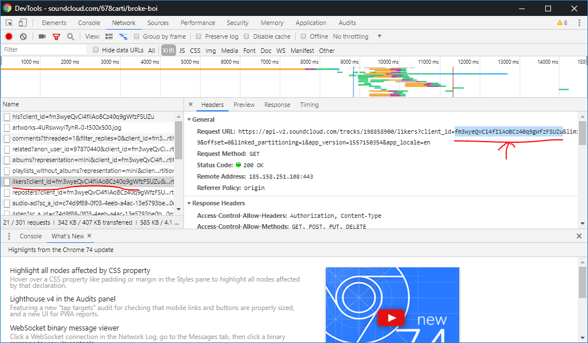Image resolution: width=588 pixels, height=343 pixels.
Task: Close the bottom drawer panel
Action: (x=579, y=236)
